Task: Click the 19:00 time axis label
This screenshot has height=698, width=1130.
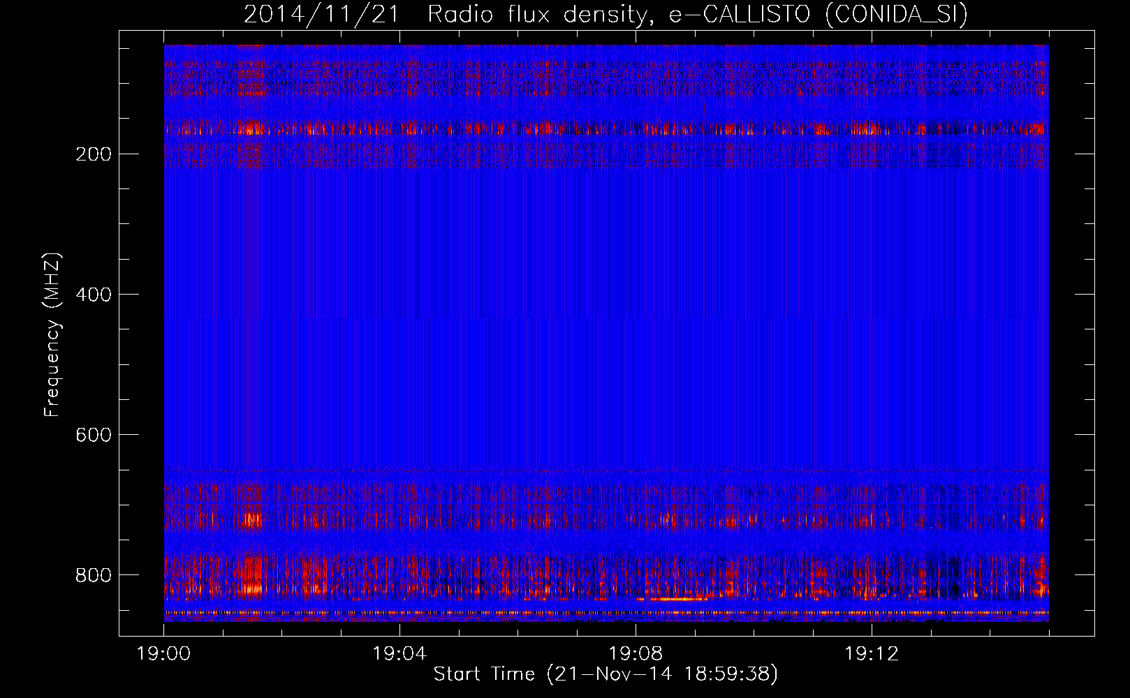Action: coord(163,654)
